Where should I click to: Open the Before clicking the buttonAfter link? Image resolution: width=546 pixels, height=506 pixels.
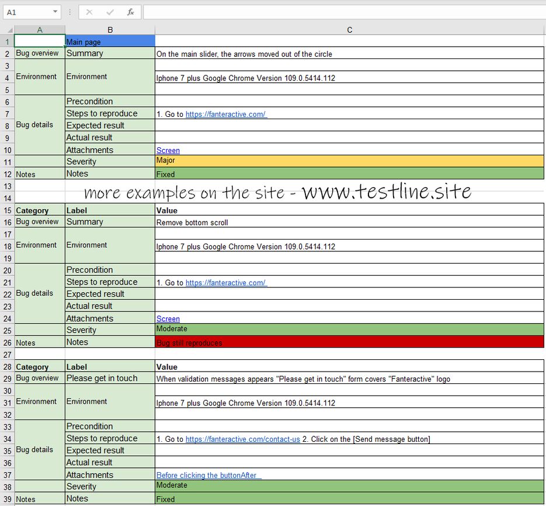(x=208, y=476)
